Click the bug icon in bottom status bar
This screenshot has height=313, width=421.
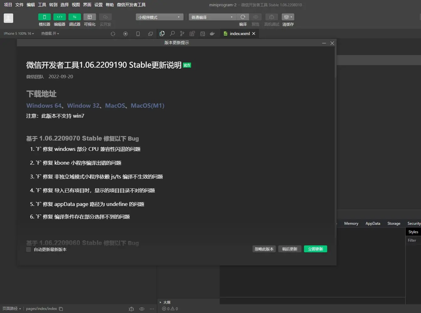point(131,309)
